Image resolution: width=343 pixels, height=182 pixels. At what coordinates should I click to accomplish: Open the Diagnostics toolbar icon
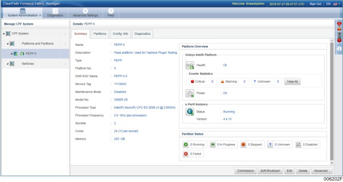coord(55,11)
